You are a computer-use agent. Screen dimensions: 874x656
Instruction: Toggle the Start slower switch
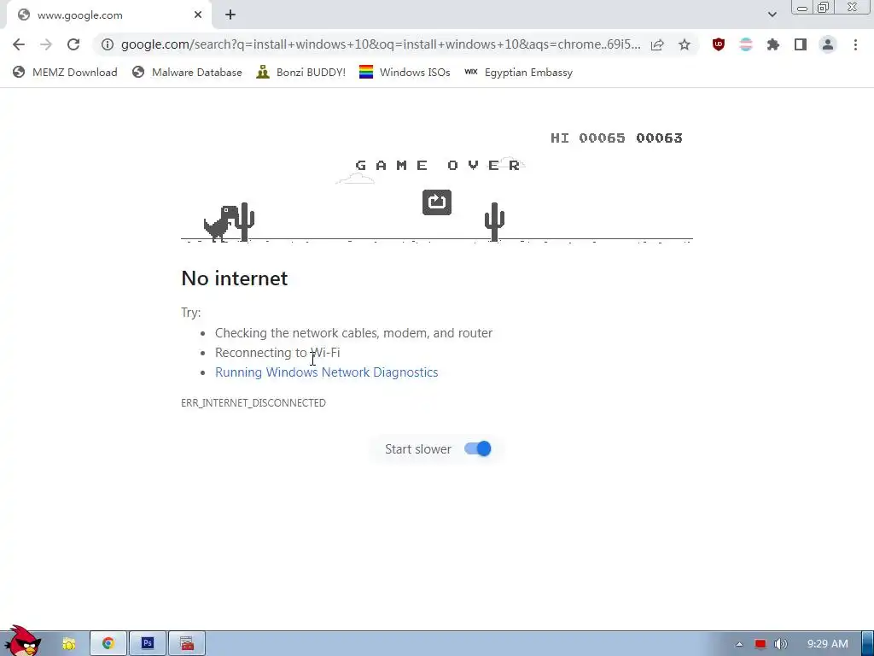(x=478, y=448)
